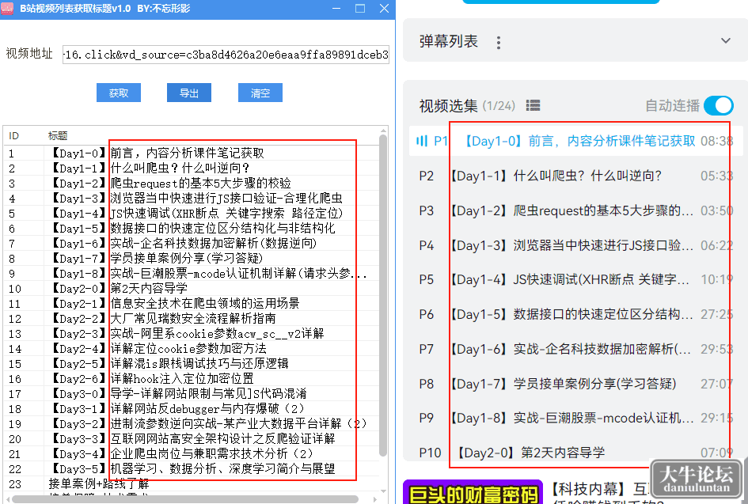Play episode P8 学员接单案例分享
The width and height of the screenshot is (748, 504).
coord(575,384)
